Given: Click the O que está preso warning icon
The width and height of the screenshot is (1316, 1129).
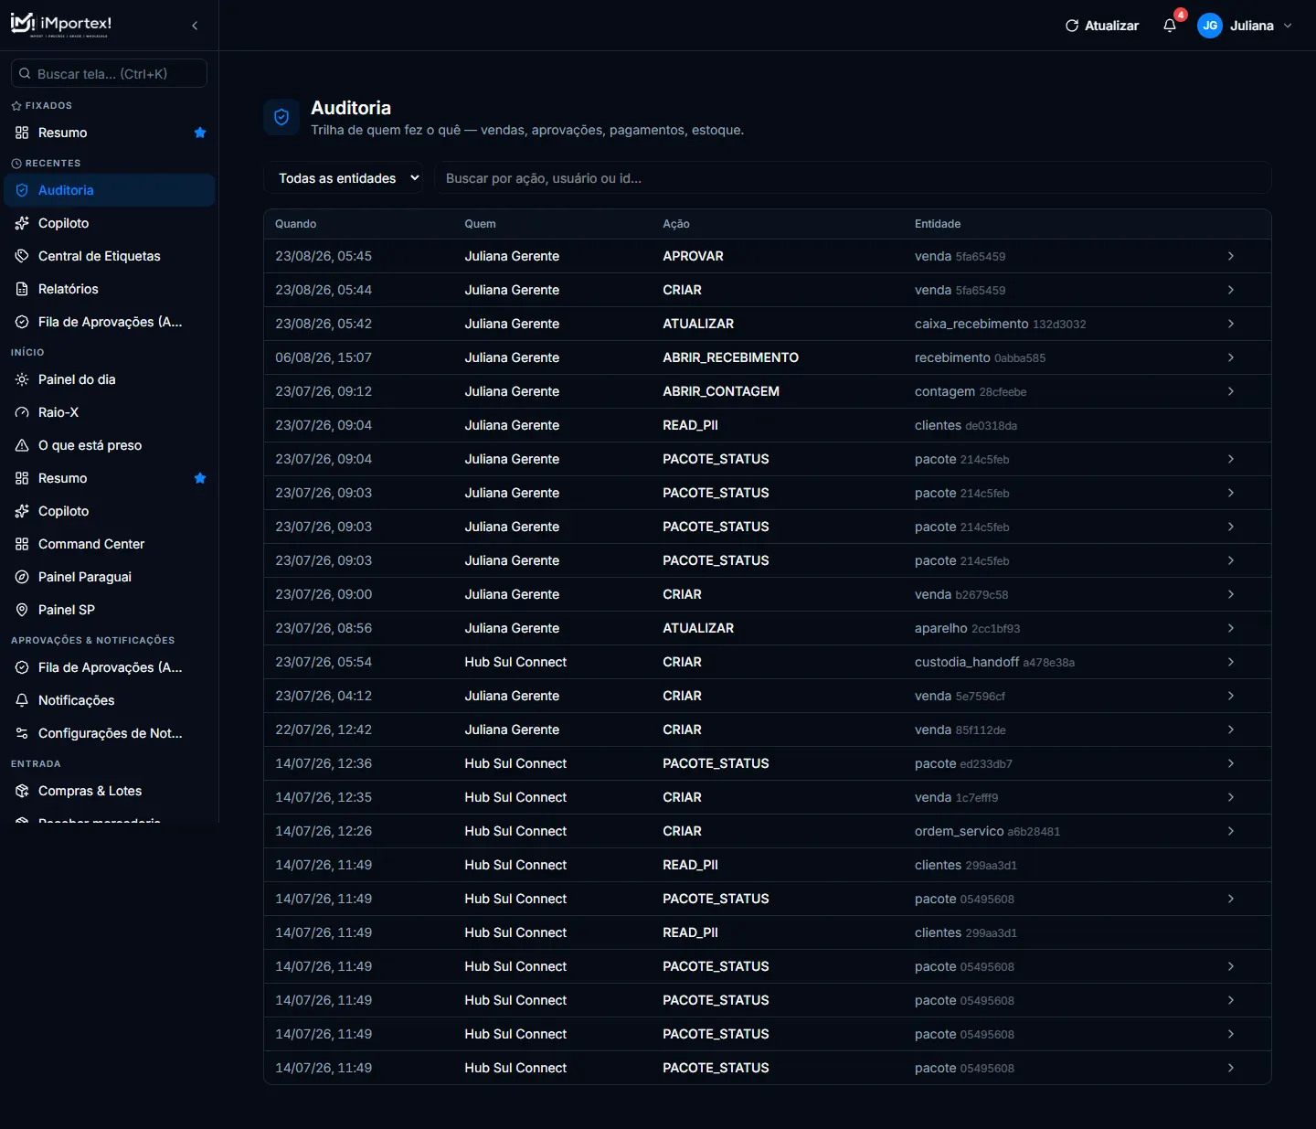Looking at the screenshot, I should click(x=22, y=445).
